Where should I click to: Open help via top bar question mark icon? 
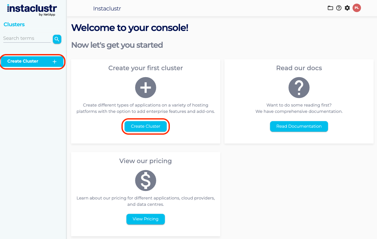pyautogui.click(x=339, y=8)
